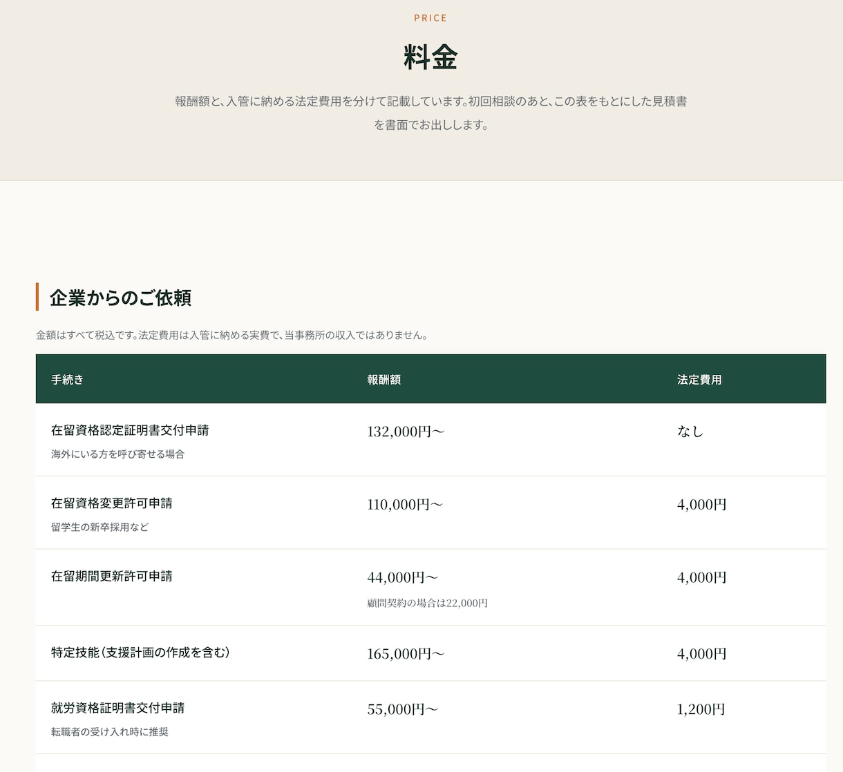Click the price 110,000円〜
This screenshot has width=843, height=772.
tap(405, 505)
